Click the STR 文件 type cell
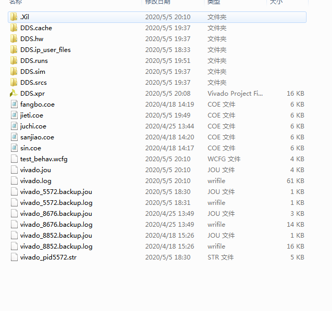This screenshot has height=311, width=332. click(x=221, y=257)
